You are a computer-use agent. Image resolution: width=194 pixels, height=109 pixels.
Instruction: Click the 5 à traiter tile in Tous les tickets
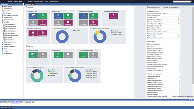tap(43, 16)
